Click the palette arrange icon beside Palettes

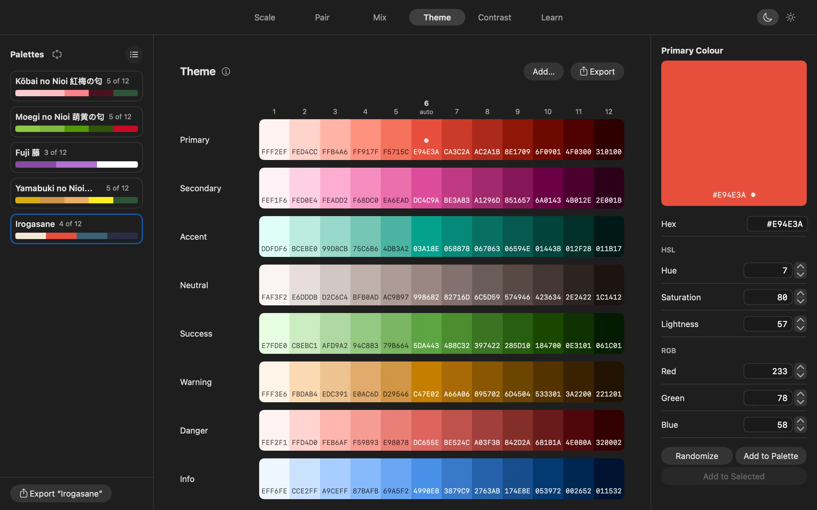click(57, 54)
